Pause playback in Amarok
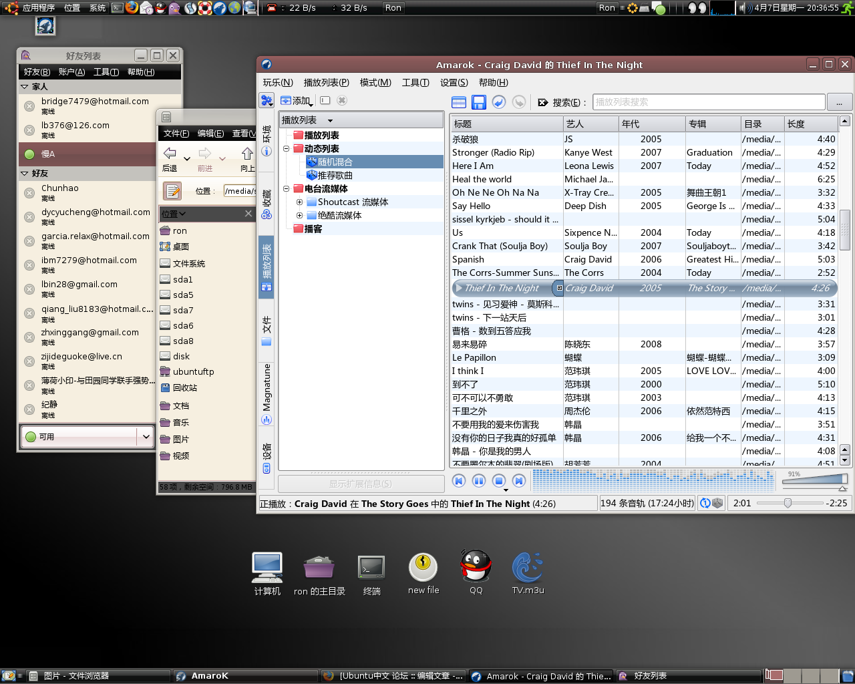This screenshot has width=855, height=684. click(479, 481)
